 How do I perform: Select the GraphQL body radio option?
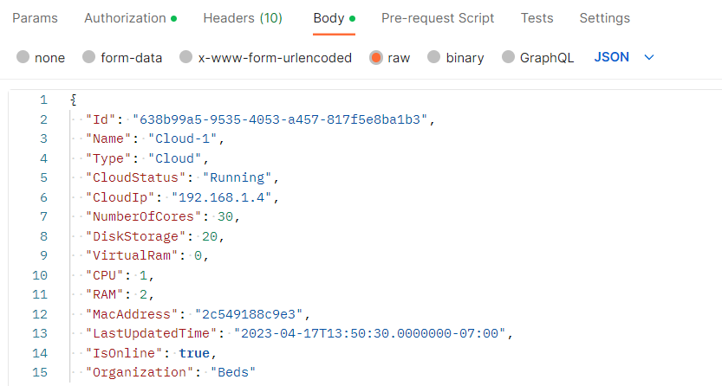[508, 57]
